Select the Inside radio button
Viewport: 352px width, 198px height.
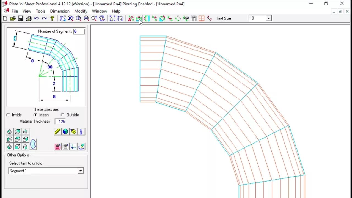[x=8, y=115]
